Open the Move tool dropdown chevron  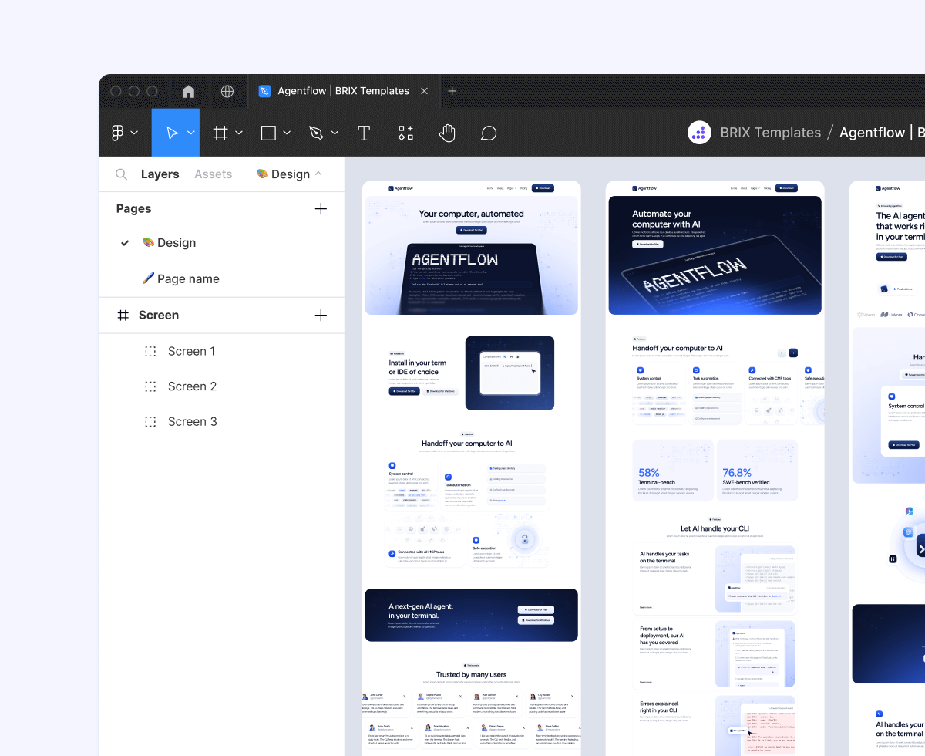pyautogui.click(x=190, y=132)
